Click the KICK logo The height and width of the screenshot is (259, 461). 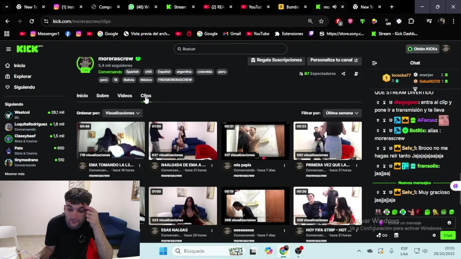(x=30, y=49)
